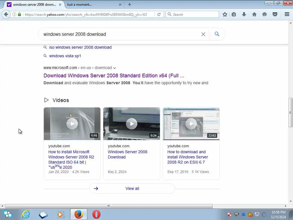Clear the Yahoo search query with X

point(203,34)
